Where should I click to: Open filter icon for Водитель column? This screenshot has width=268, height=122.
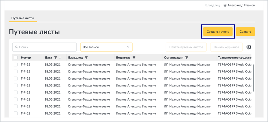point(134,58)
